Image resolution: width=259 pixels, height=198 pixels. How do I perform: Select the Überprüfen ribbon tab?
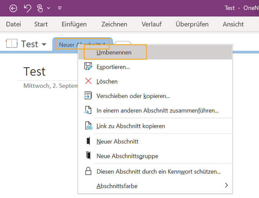pyautogui.click(x=192, y=24)
